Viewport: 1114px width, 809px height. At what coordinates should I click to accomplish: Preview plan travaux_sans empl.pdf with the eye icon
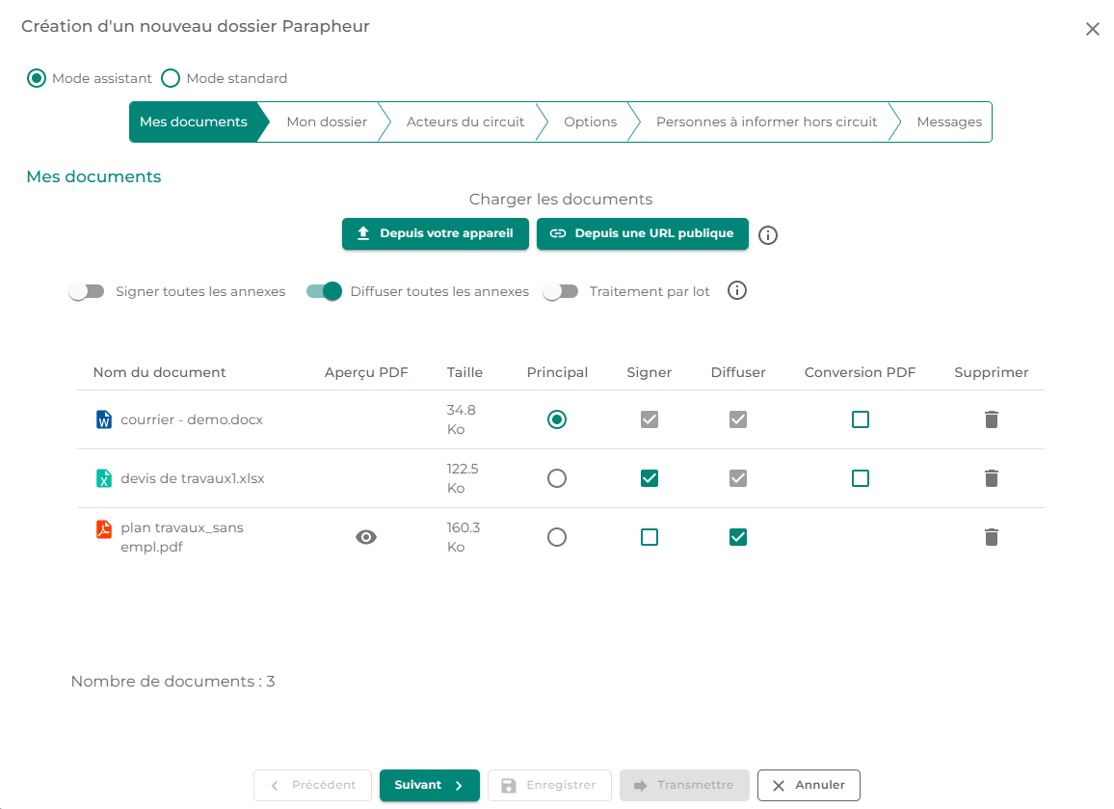(x=366, y=537)
